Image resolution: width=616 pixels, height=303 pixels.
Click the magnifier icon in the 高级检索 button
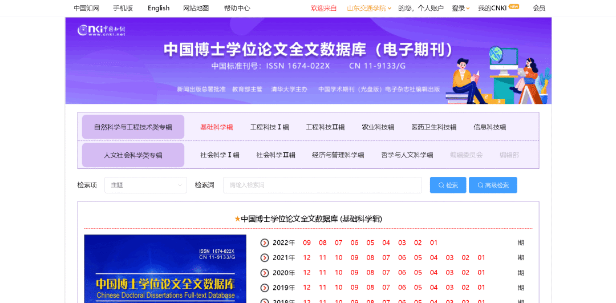click(480, 185)
